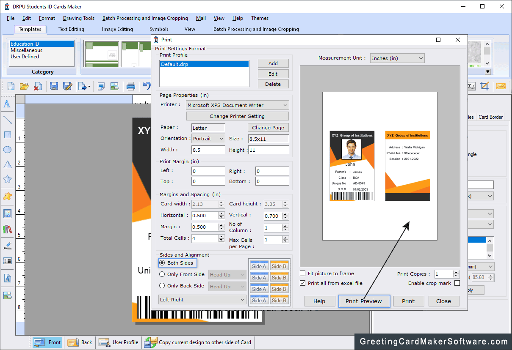This screenshot has height=350, width=512.
Task: Click the Delete print profile button
Action: click(x=273, y=84)
